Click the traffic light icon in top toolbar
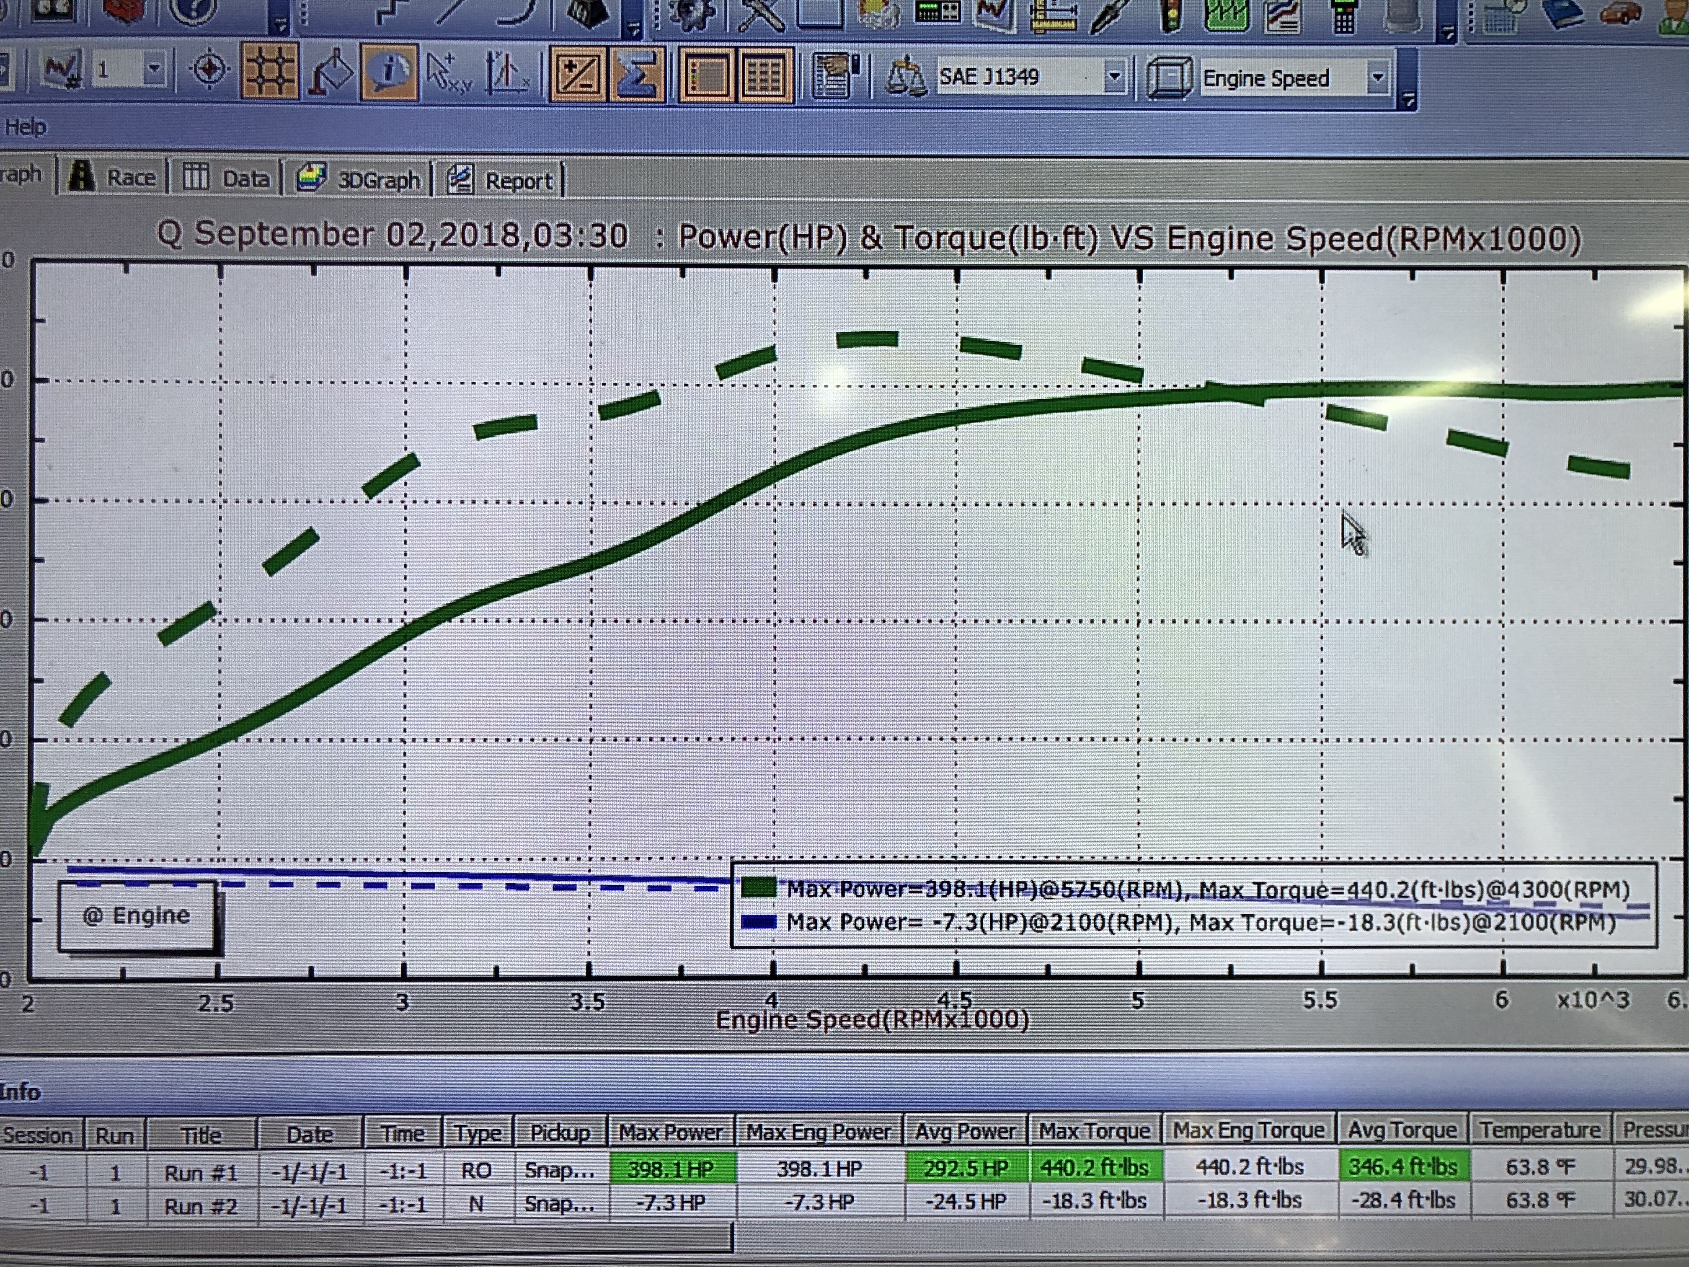 pos(1170,15)
